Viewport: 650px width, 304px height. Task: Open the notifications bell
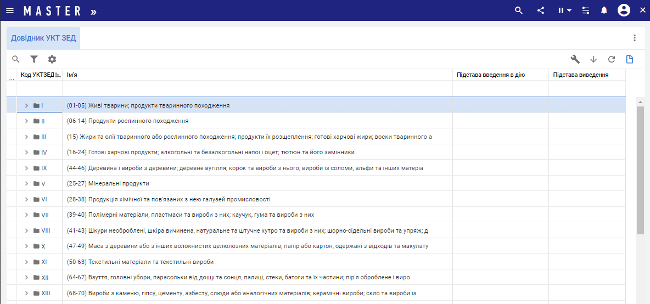604,10
